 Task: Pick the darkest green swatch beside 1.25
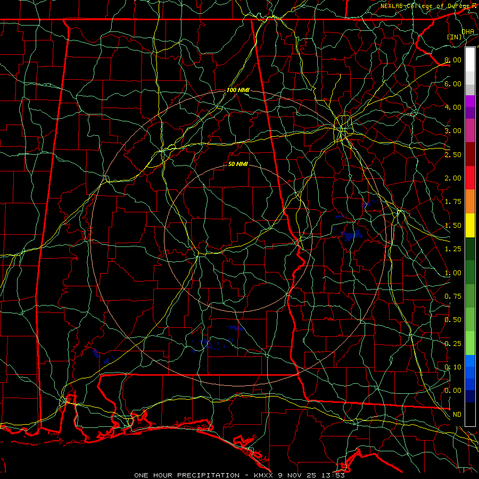[470, 249]
